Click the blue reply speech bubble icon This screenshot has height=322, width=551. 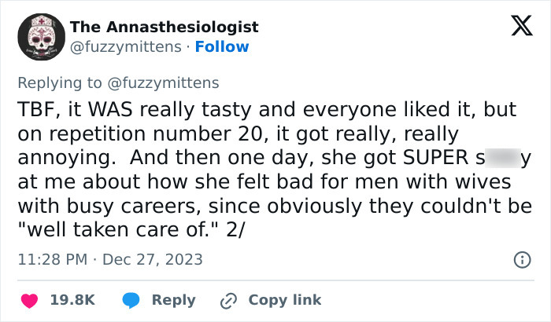pyautogui.click(x=133, y=300)
